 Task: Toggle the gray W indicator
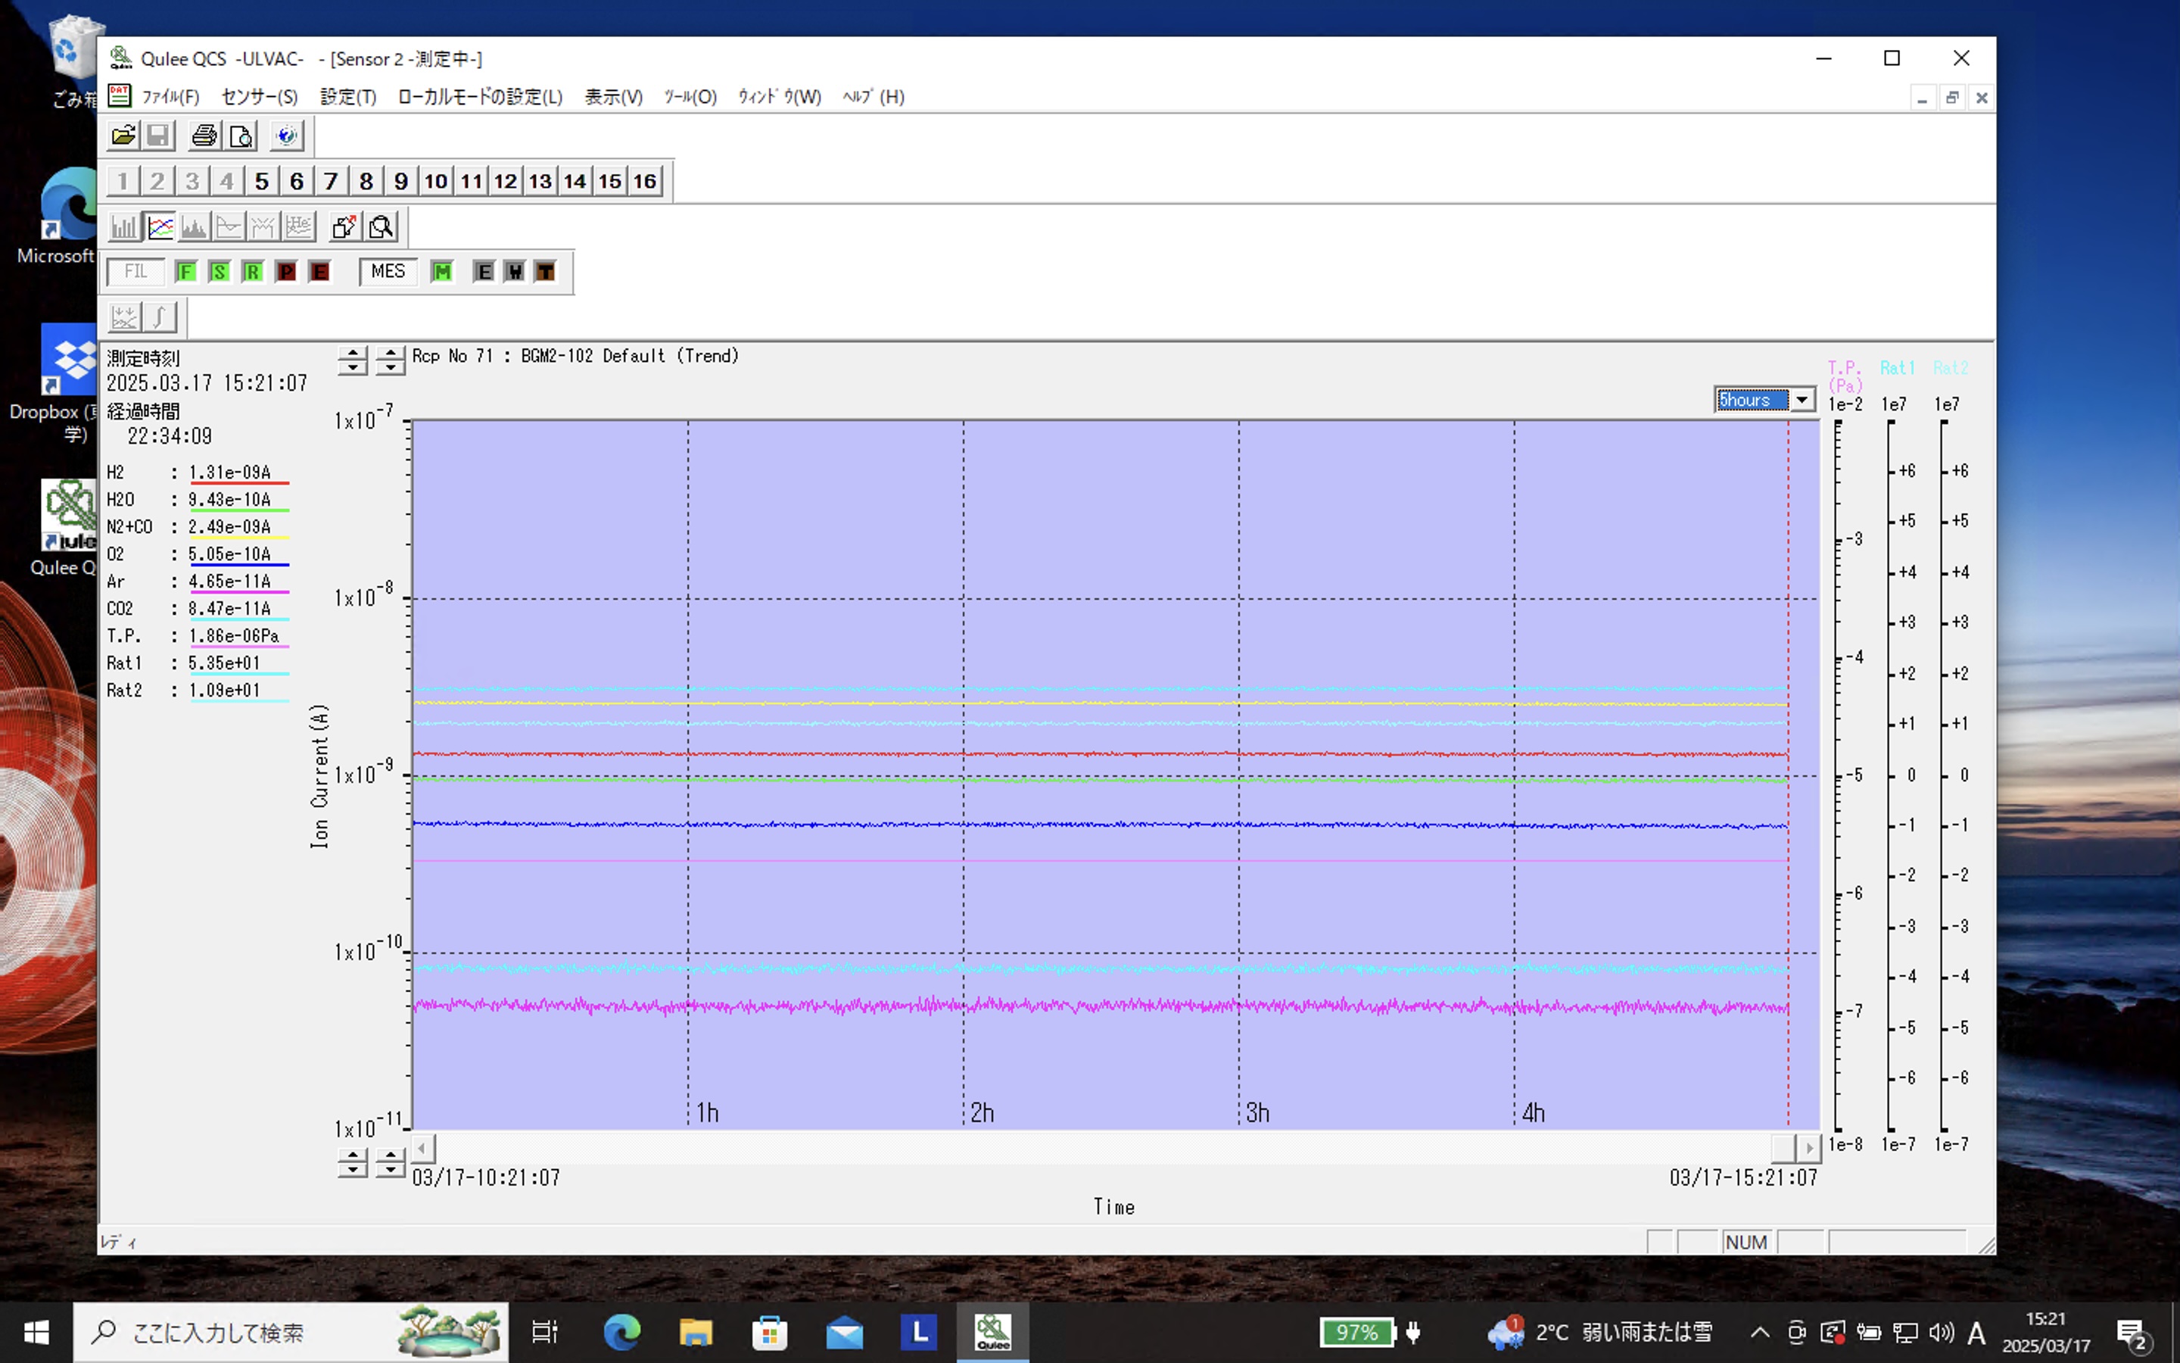[515, 273]
